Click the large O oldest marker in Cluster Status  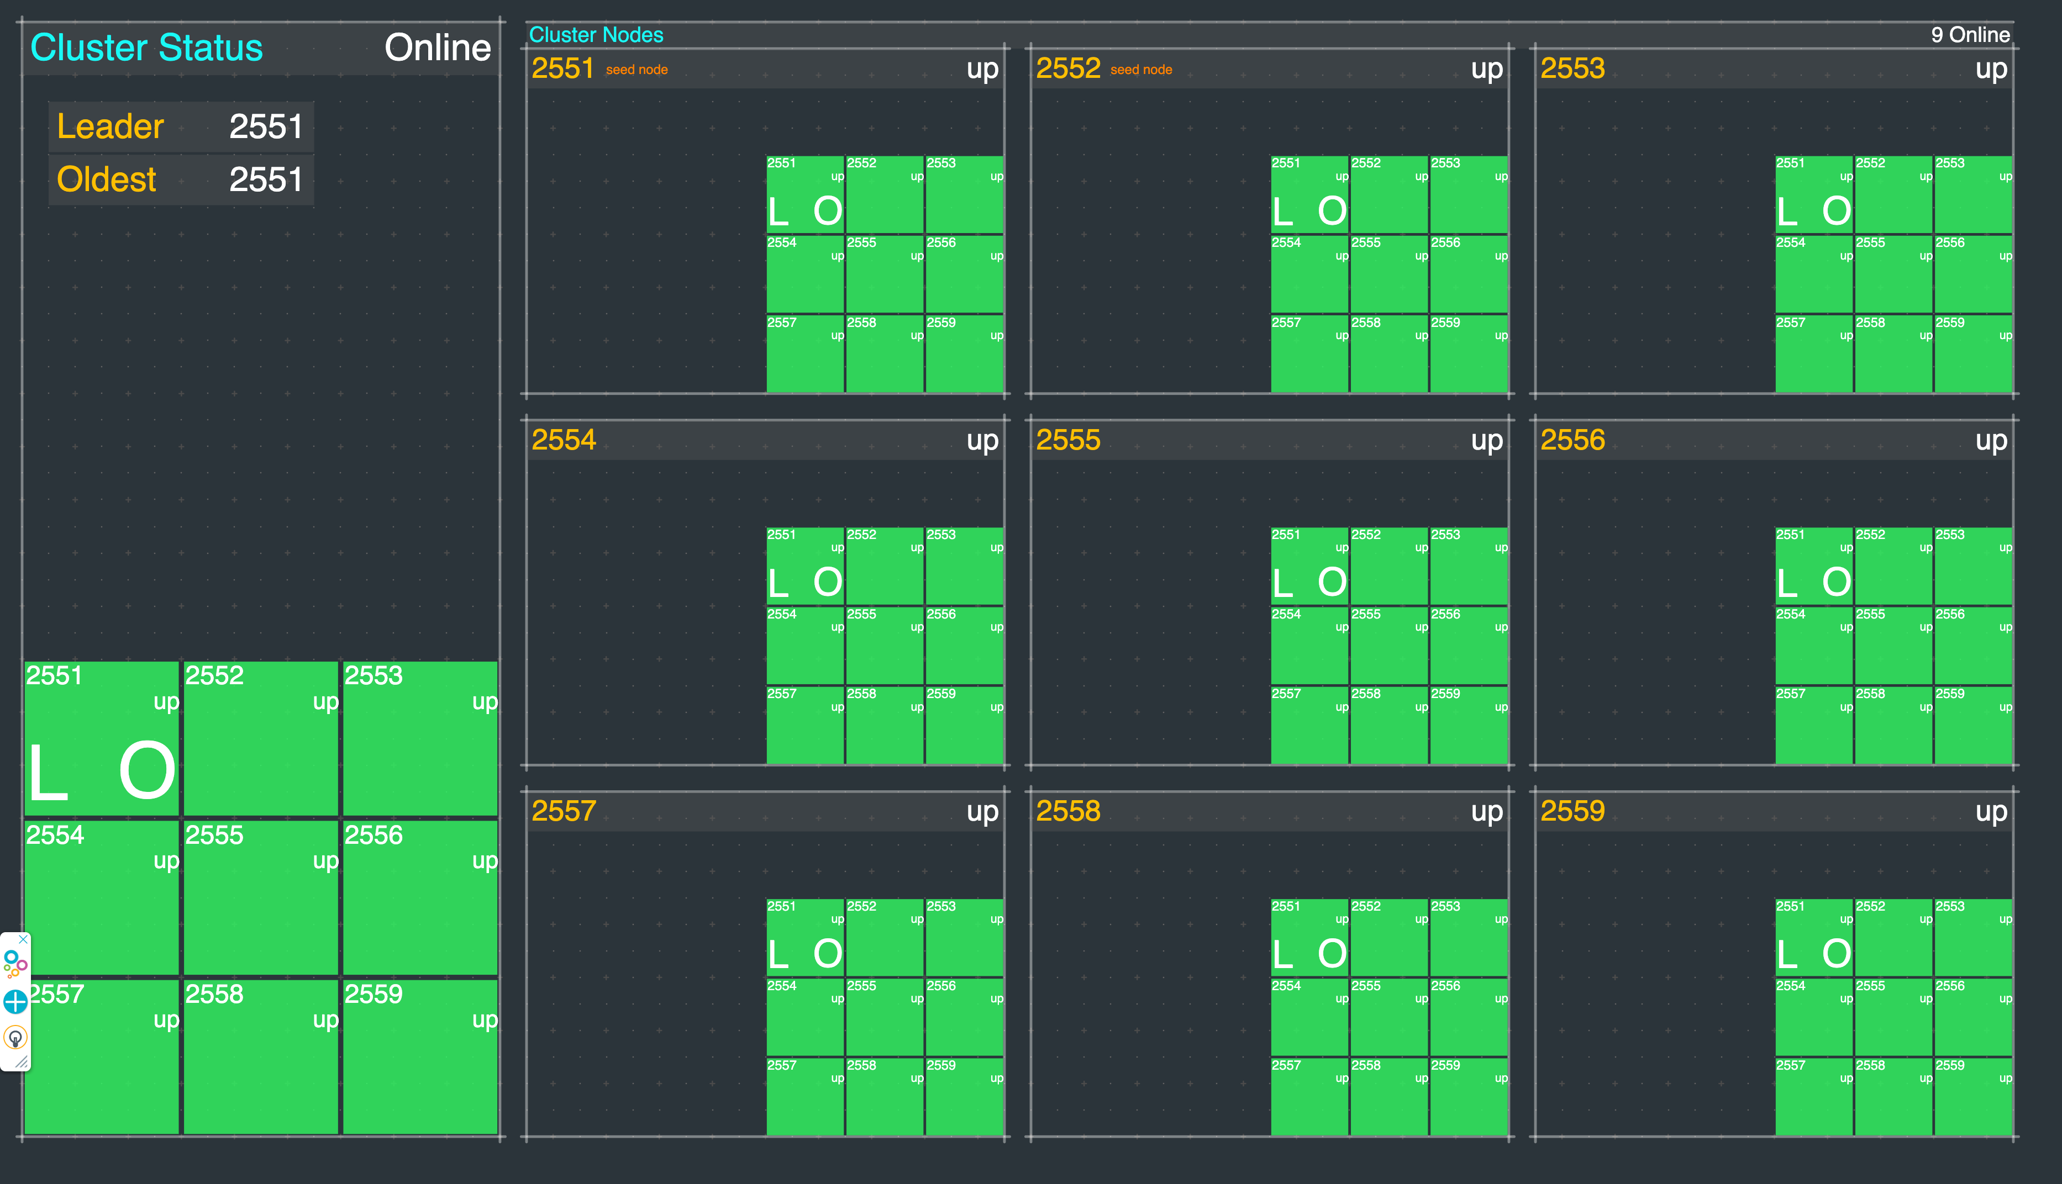tap(147, 771)
